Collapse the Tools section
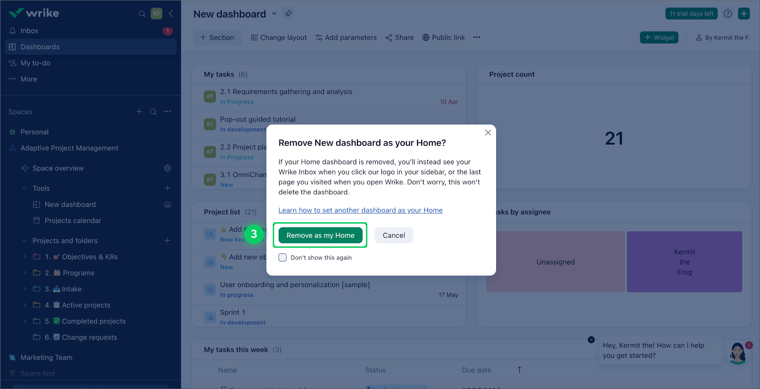The height and width of the screenshot is (389, 760). (24, 188)
